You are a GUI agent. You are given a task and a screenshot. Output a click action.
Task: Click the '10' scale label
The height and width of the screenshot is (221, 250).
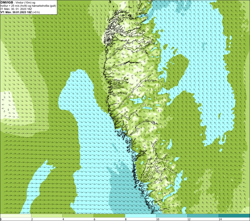(158, 219)
